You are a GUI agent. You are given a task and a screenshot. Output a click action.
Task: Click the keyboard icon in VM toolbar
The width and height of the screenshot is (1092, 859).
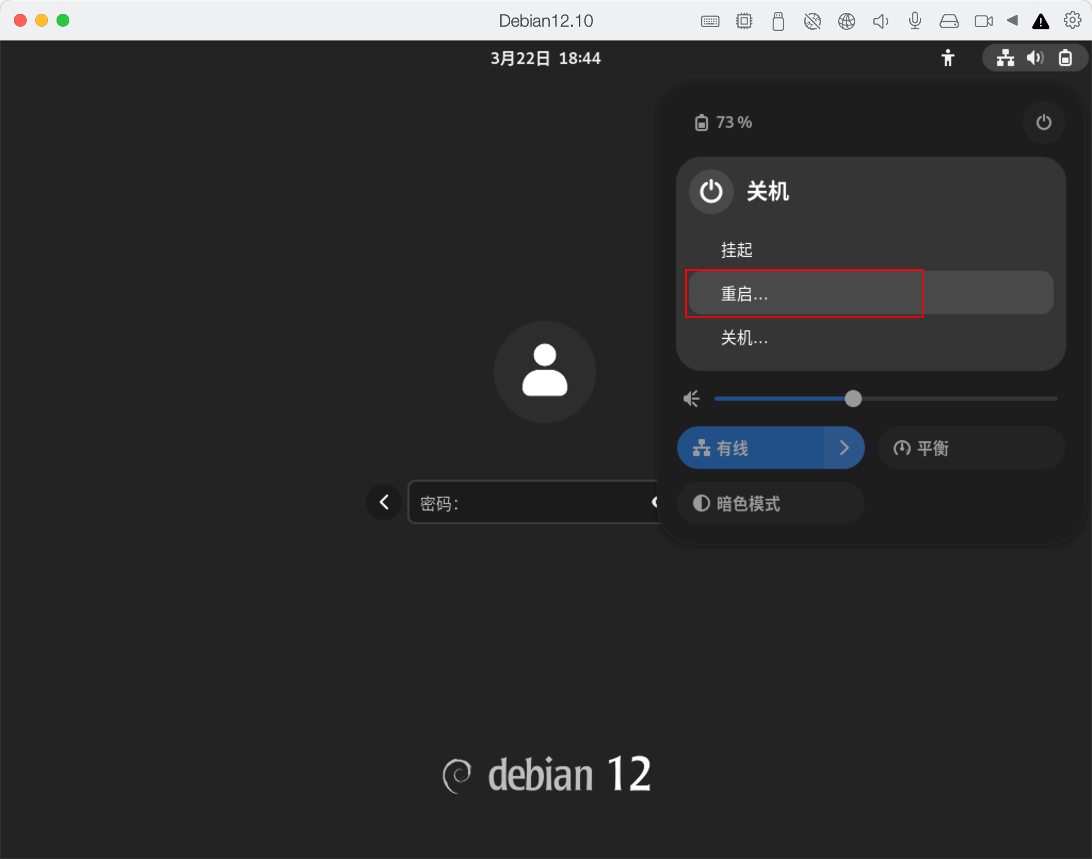pos(710,21)
